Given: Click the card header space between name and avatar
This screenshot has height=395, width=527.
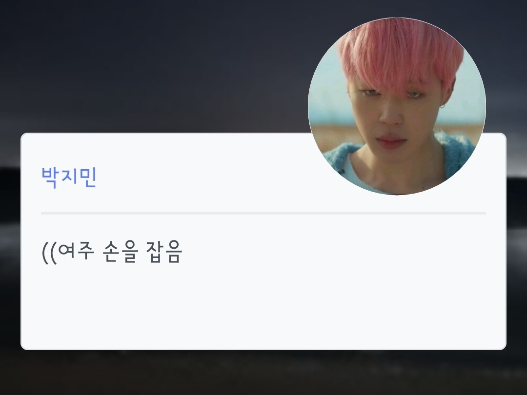Looking at the screenshot, I should (x=202, y=177).
